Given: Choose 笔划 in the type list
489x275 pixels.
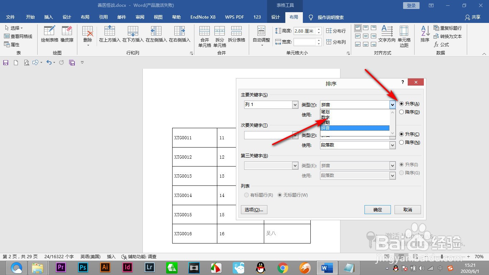Looking at the screenshot, I should [355, 112].
